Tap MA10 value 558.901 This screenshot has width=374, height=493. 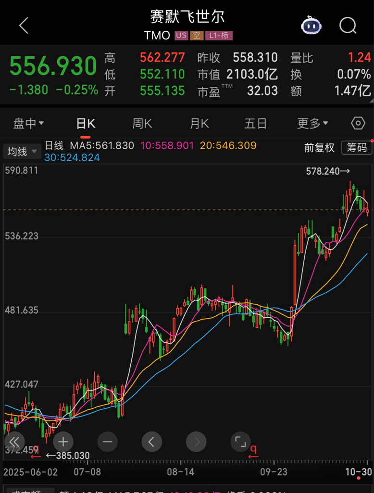[167, 145]
